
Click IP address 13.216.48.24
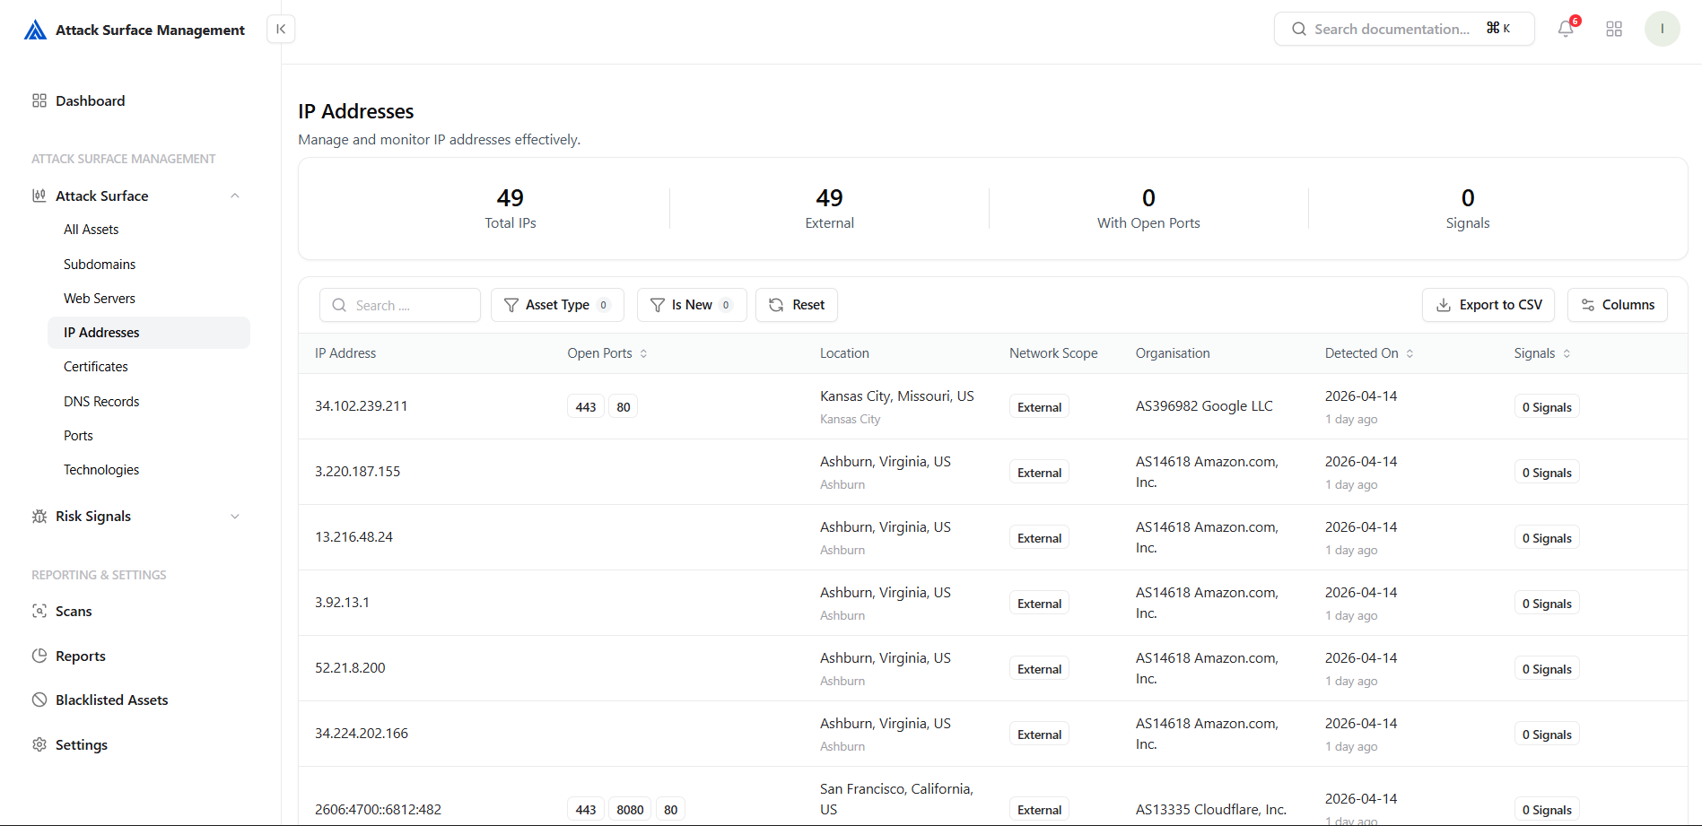coord(353,537)
